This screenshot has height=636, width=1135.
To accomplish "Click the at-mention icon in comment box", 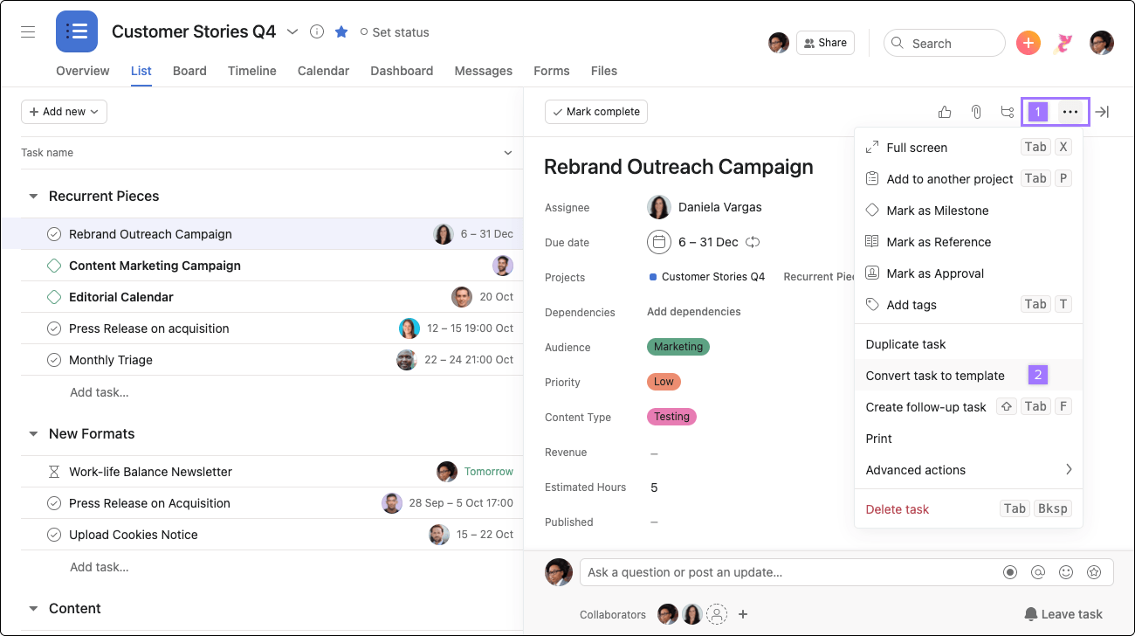I will (1038, 572).
